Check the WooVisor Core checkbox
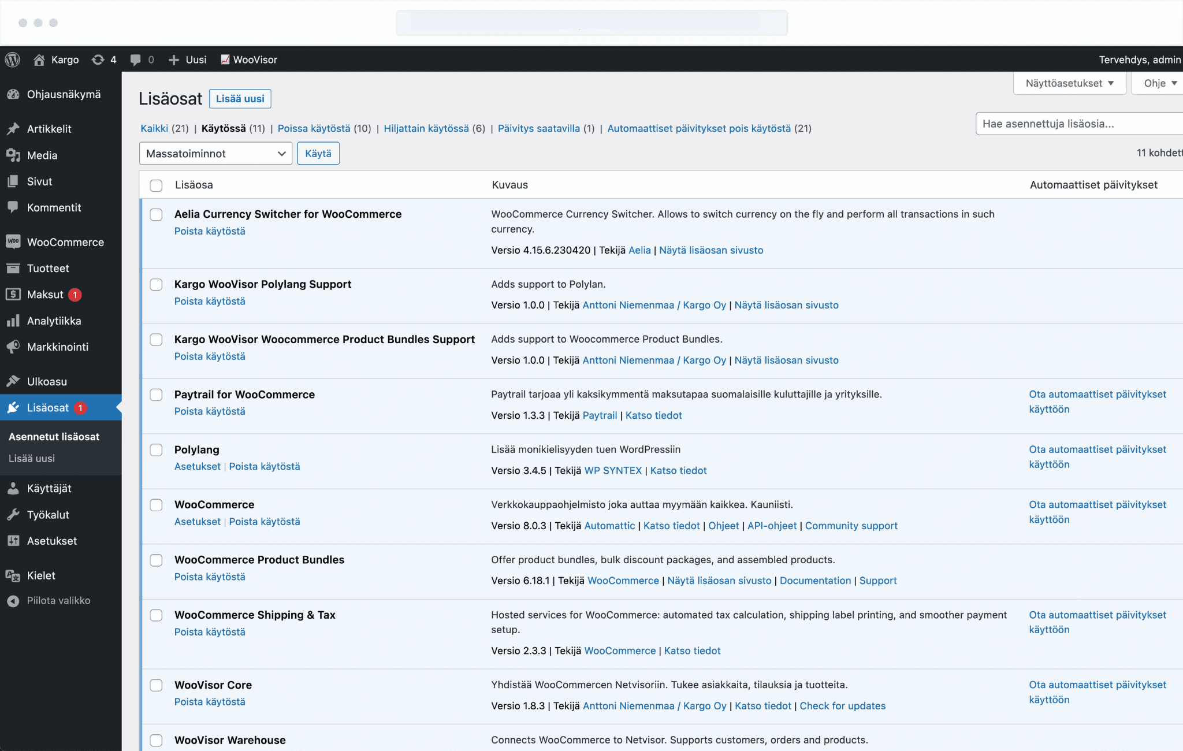This screenshot has height=751, width=1183. click(x=156, y=685)
